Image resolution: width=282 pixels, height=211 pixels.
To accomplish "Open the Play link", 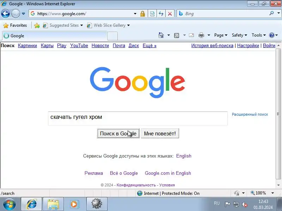I will [62, 46].
